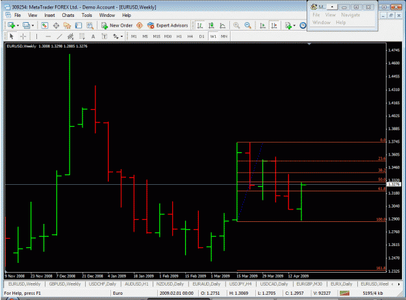Switch timeframe to D1
406x300 pixels.
coord(201,36)
